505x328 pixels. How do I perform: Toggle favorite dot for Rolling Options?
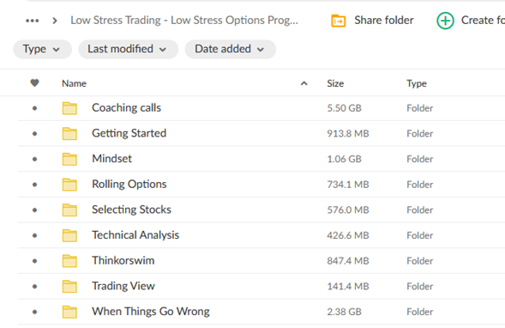point(35,185)
